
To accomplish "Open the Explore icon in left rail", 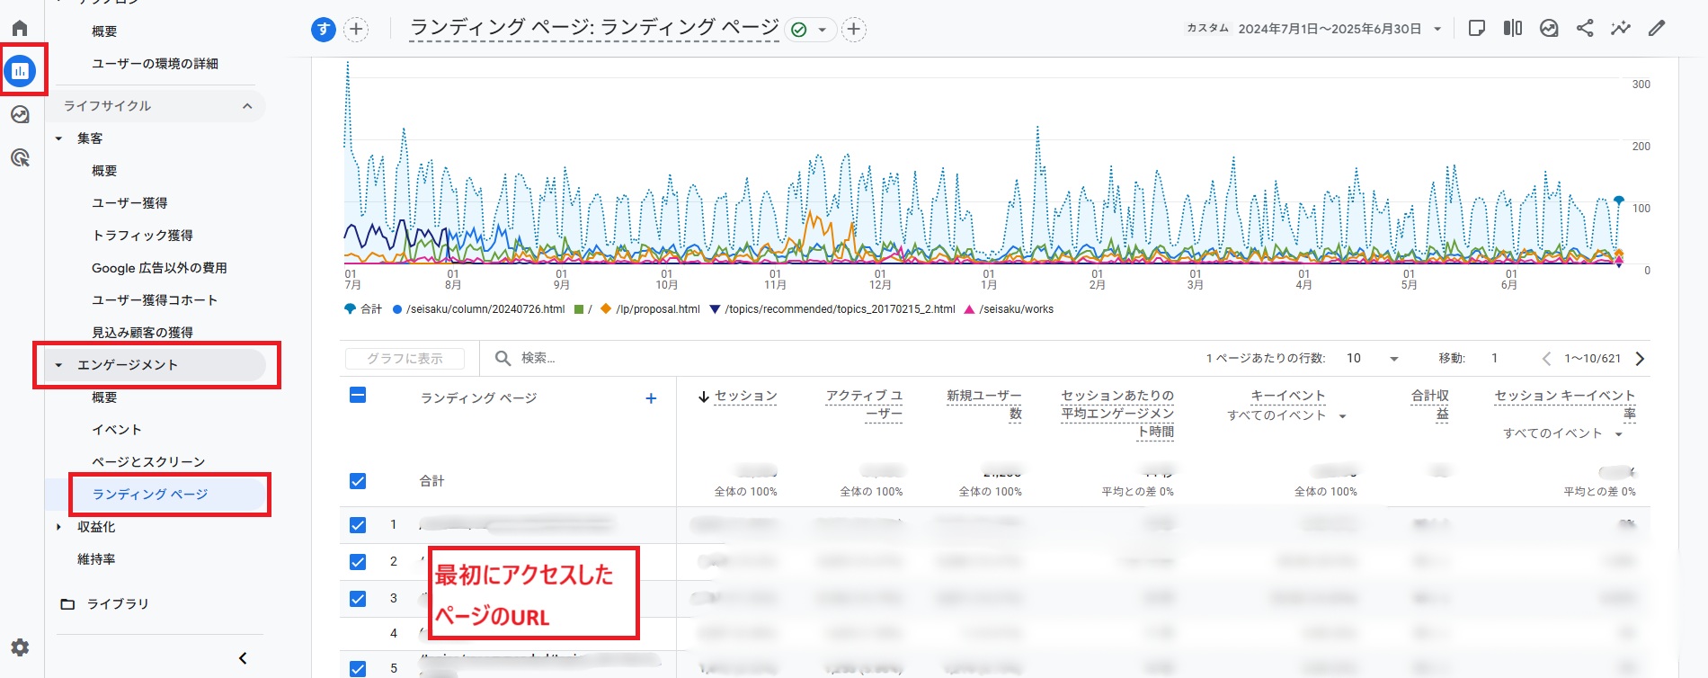I will [x=20, y=115].
